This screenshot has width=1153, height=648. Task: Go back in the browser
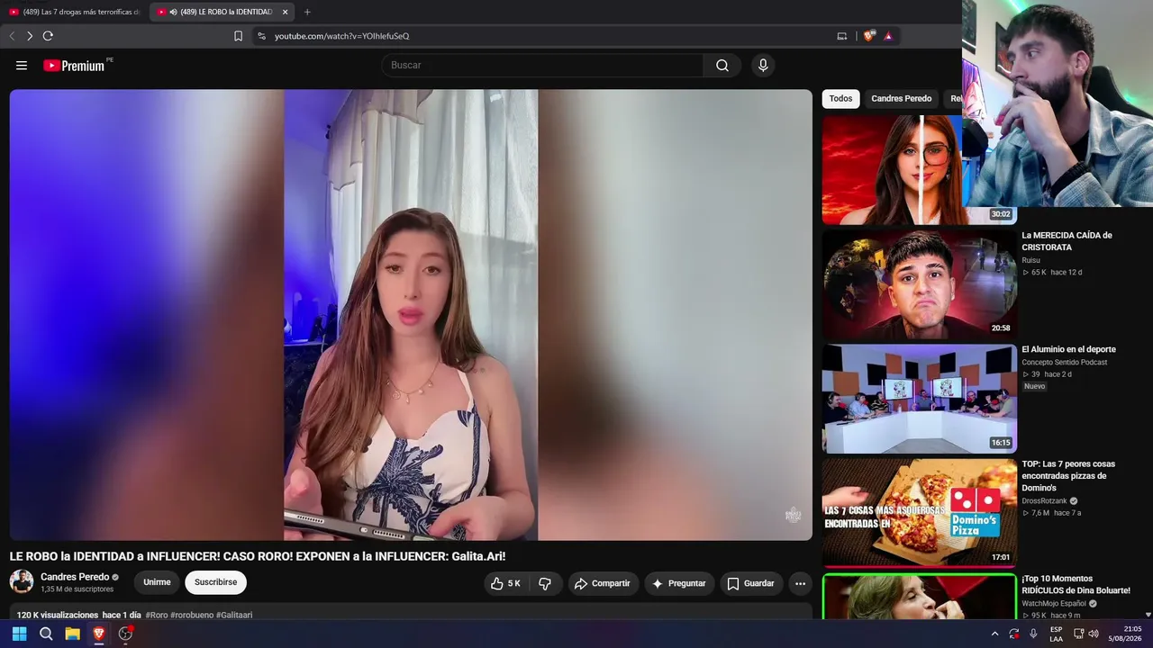click(x=12, y=36)
